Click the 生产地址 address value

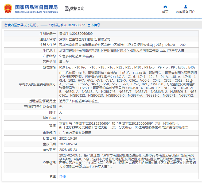click(x=122, y=50)
